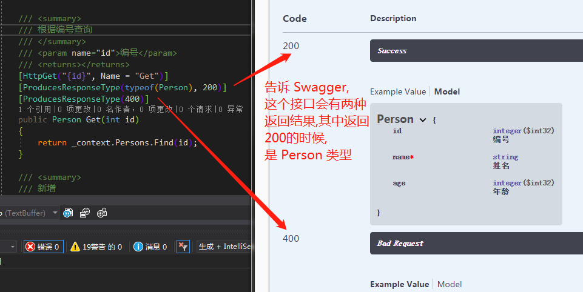The image size is (583, 292).
Task: Click the globe-with-person icon in the toolbar
Action: (x=102, y=213)
